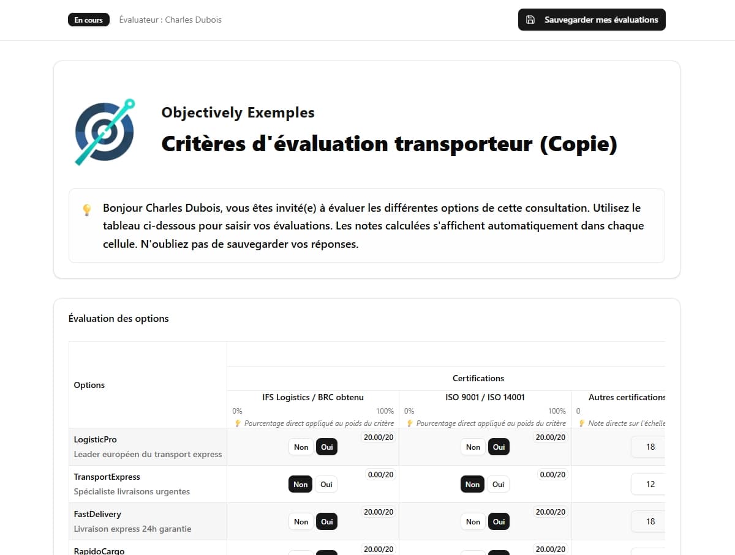The height and width of the screenshot is (555, 735).
Task: Click the light bulb icon in welcome message
Action: tap(86, 209)
